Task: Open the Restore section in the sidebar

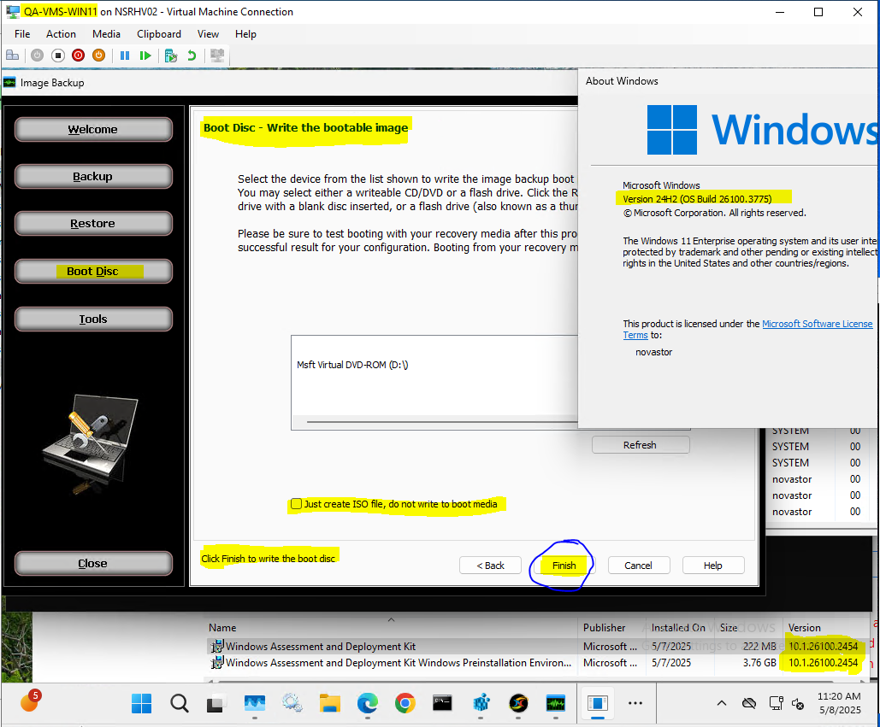Action: click(93, 224)
